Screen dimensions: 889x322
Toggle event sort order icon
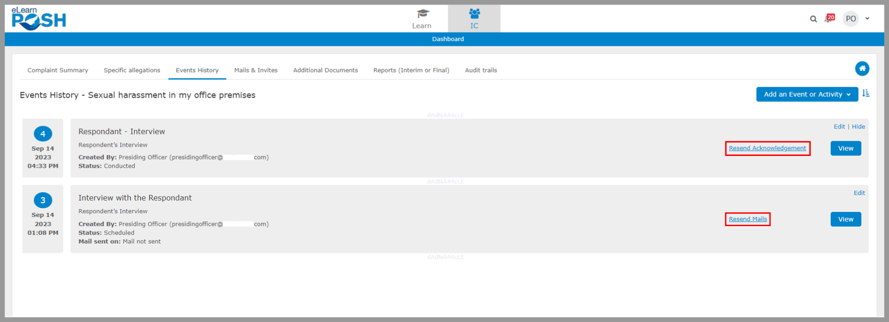(866, 94)
